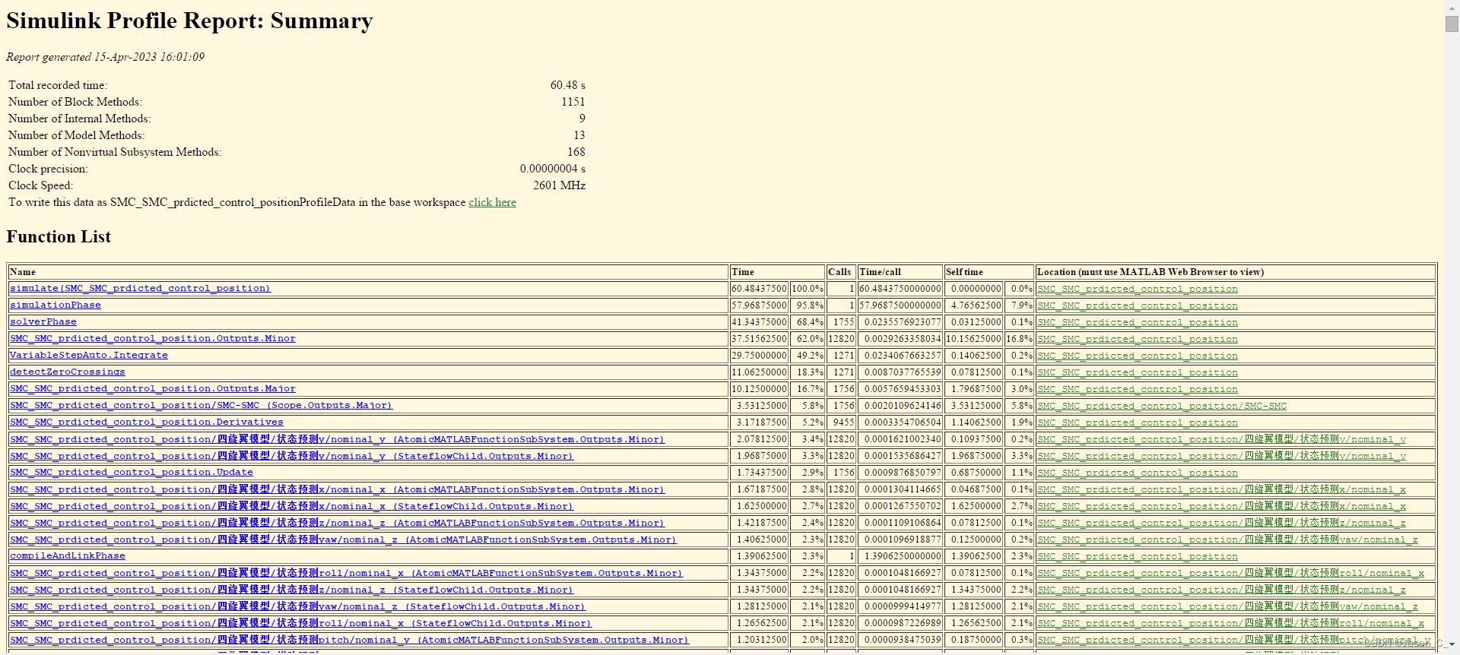Click the time value 41.34375000

pos(760,322)
